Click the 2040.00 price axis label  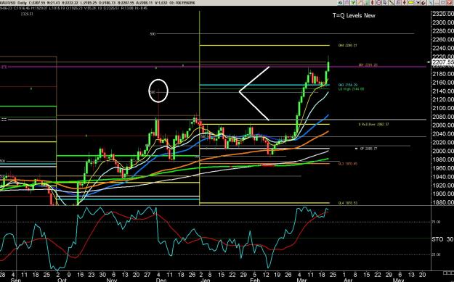443,134
